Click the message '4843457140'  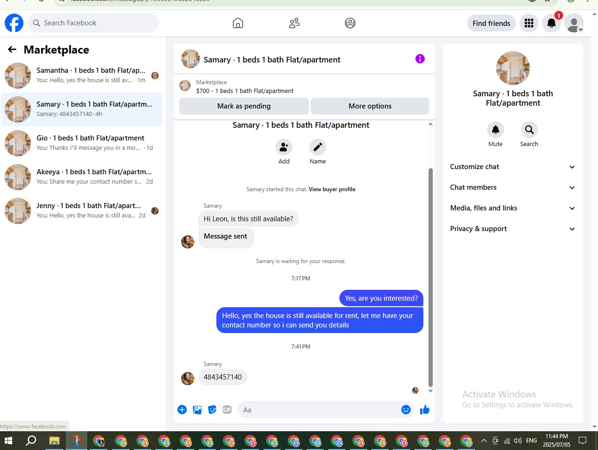coord(222,377)
